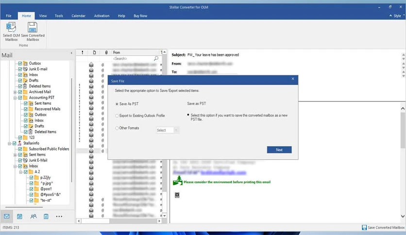This screenshot has width=406, height=235.
Task: Expand the Archived Mail tree node
Action: [15, 92]
